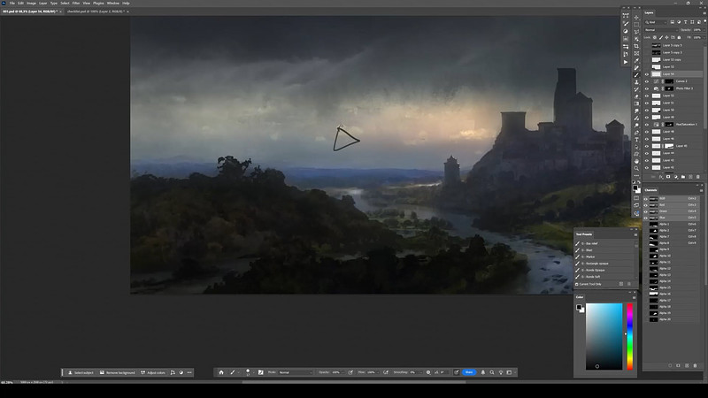The image size is (708, 398).
Task: Add a layer mask from Layers panel footer
Action: [x=668, y=177]
